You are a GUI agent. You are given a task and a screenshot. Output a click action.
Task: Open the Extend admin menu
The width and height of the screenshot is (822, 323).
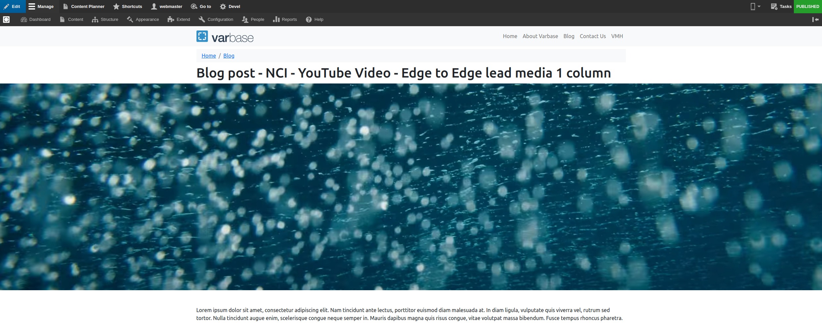pos(179,20)
